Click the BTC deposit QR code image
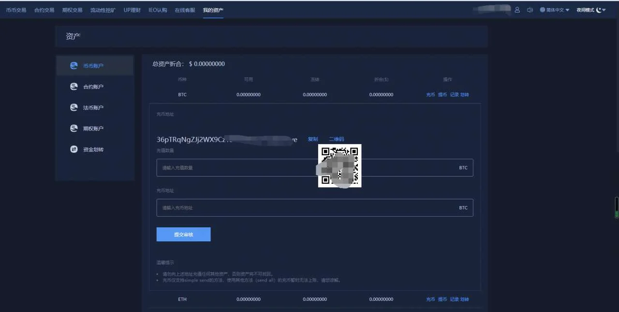The width and height of the screenshot is (619, 312). tap(339, 165)
